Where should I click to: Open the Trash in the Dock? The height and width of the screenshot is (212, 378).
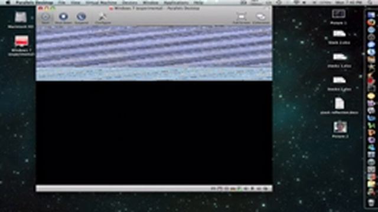[x=372, y=203]
